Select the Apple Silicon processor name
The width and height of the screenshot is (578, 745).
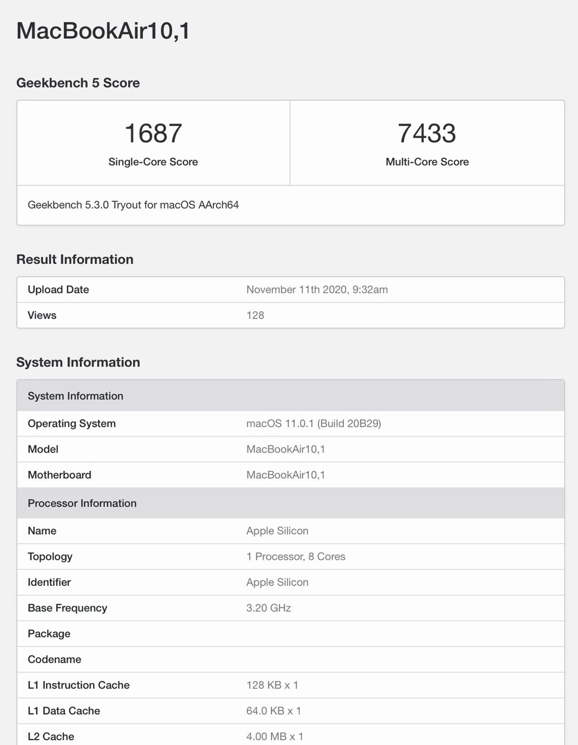(x=277, y=531)
